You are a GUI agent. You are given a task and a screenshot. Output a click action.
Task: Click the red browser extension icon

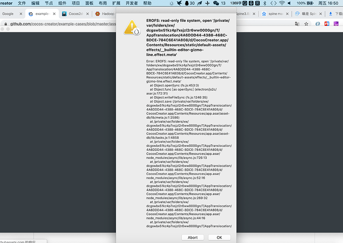327,24
